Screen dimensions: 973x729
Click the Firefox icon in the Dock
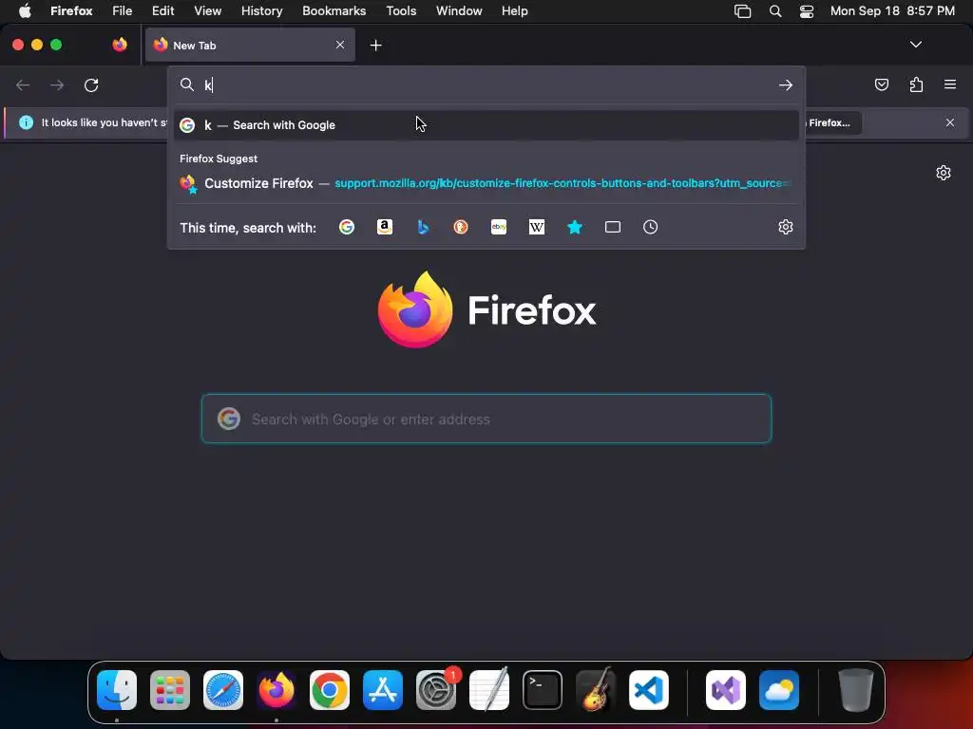277,690
